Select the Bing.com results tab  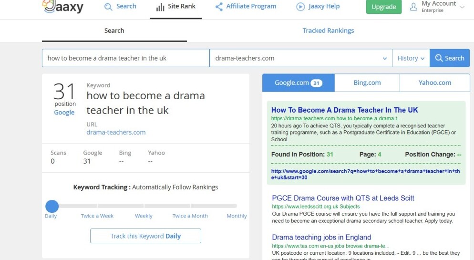tap(367, 83)
